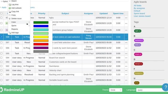Sort by the Updated column header
Image resolution: width=168 pixels, height=94 pixels.
coord(103,13)
